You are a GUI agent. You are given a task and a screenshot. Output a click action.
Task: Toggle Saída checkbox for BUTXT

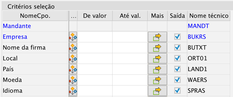click(177, 47)
